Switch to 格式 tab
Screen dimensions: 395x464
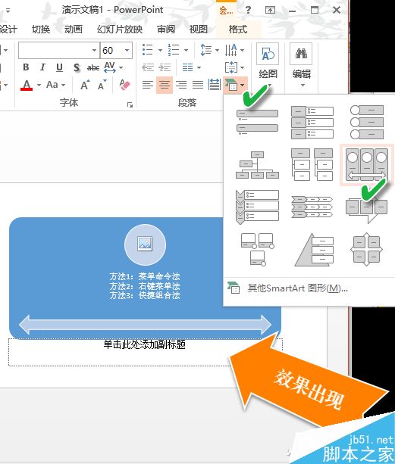pos(238,30)
